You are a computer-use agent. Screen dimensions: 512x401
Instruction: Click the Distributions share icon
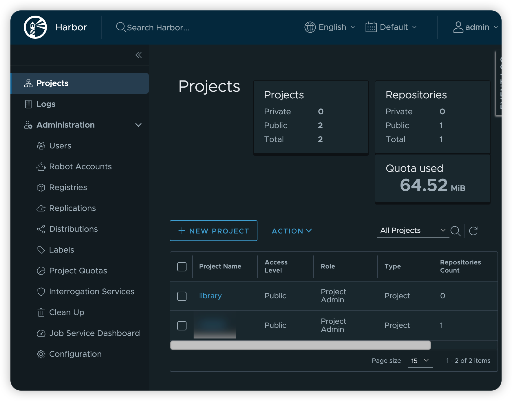click(x=41, y=229)
